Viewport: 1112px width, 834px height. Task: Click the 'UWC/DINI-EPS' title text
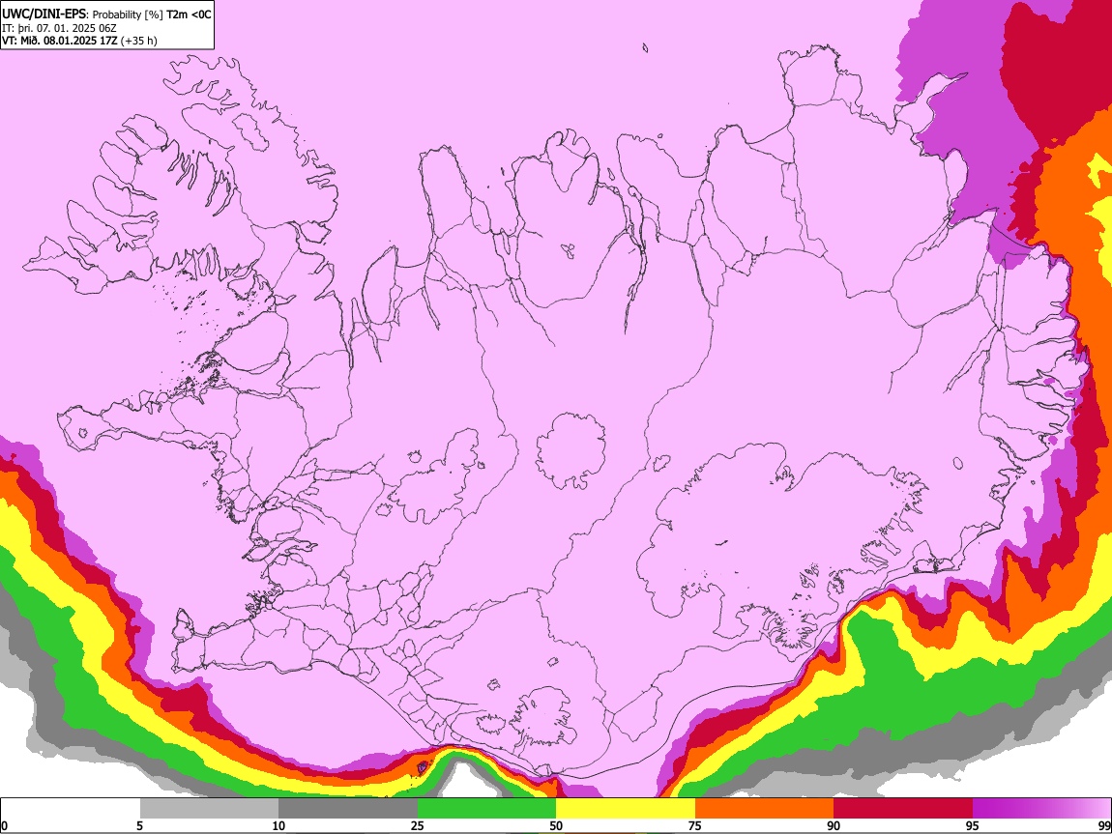click(44, 14)
